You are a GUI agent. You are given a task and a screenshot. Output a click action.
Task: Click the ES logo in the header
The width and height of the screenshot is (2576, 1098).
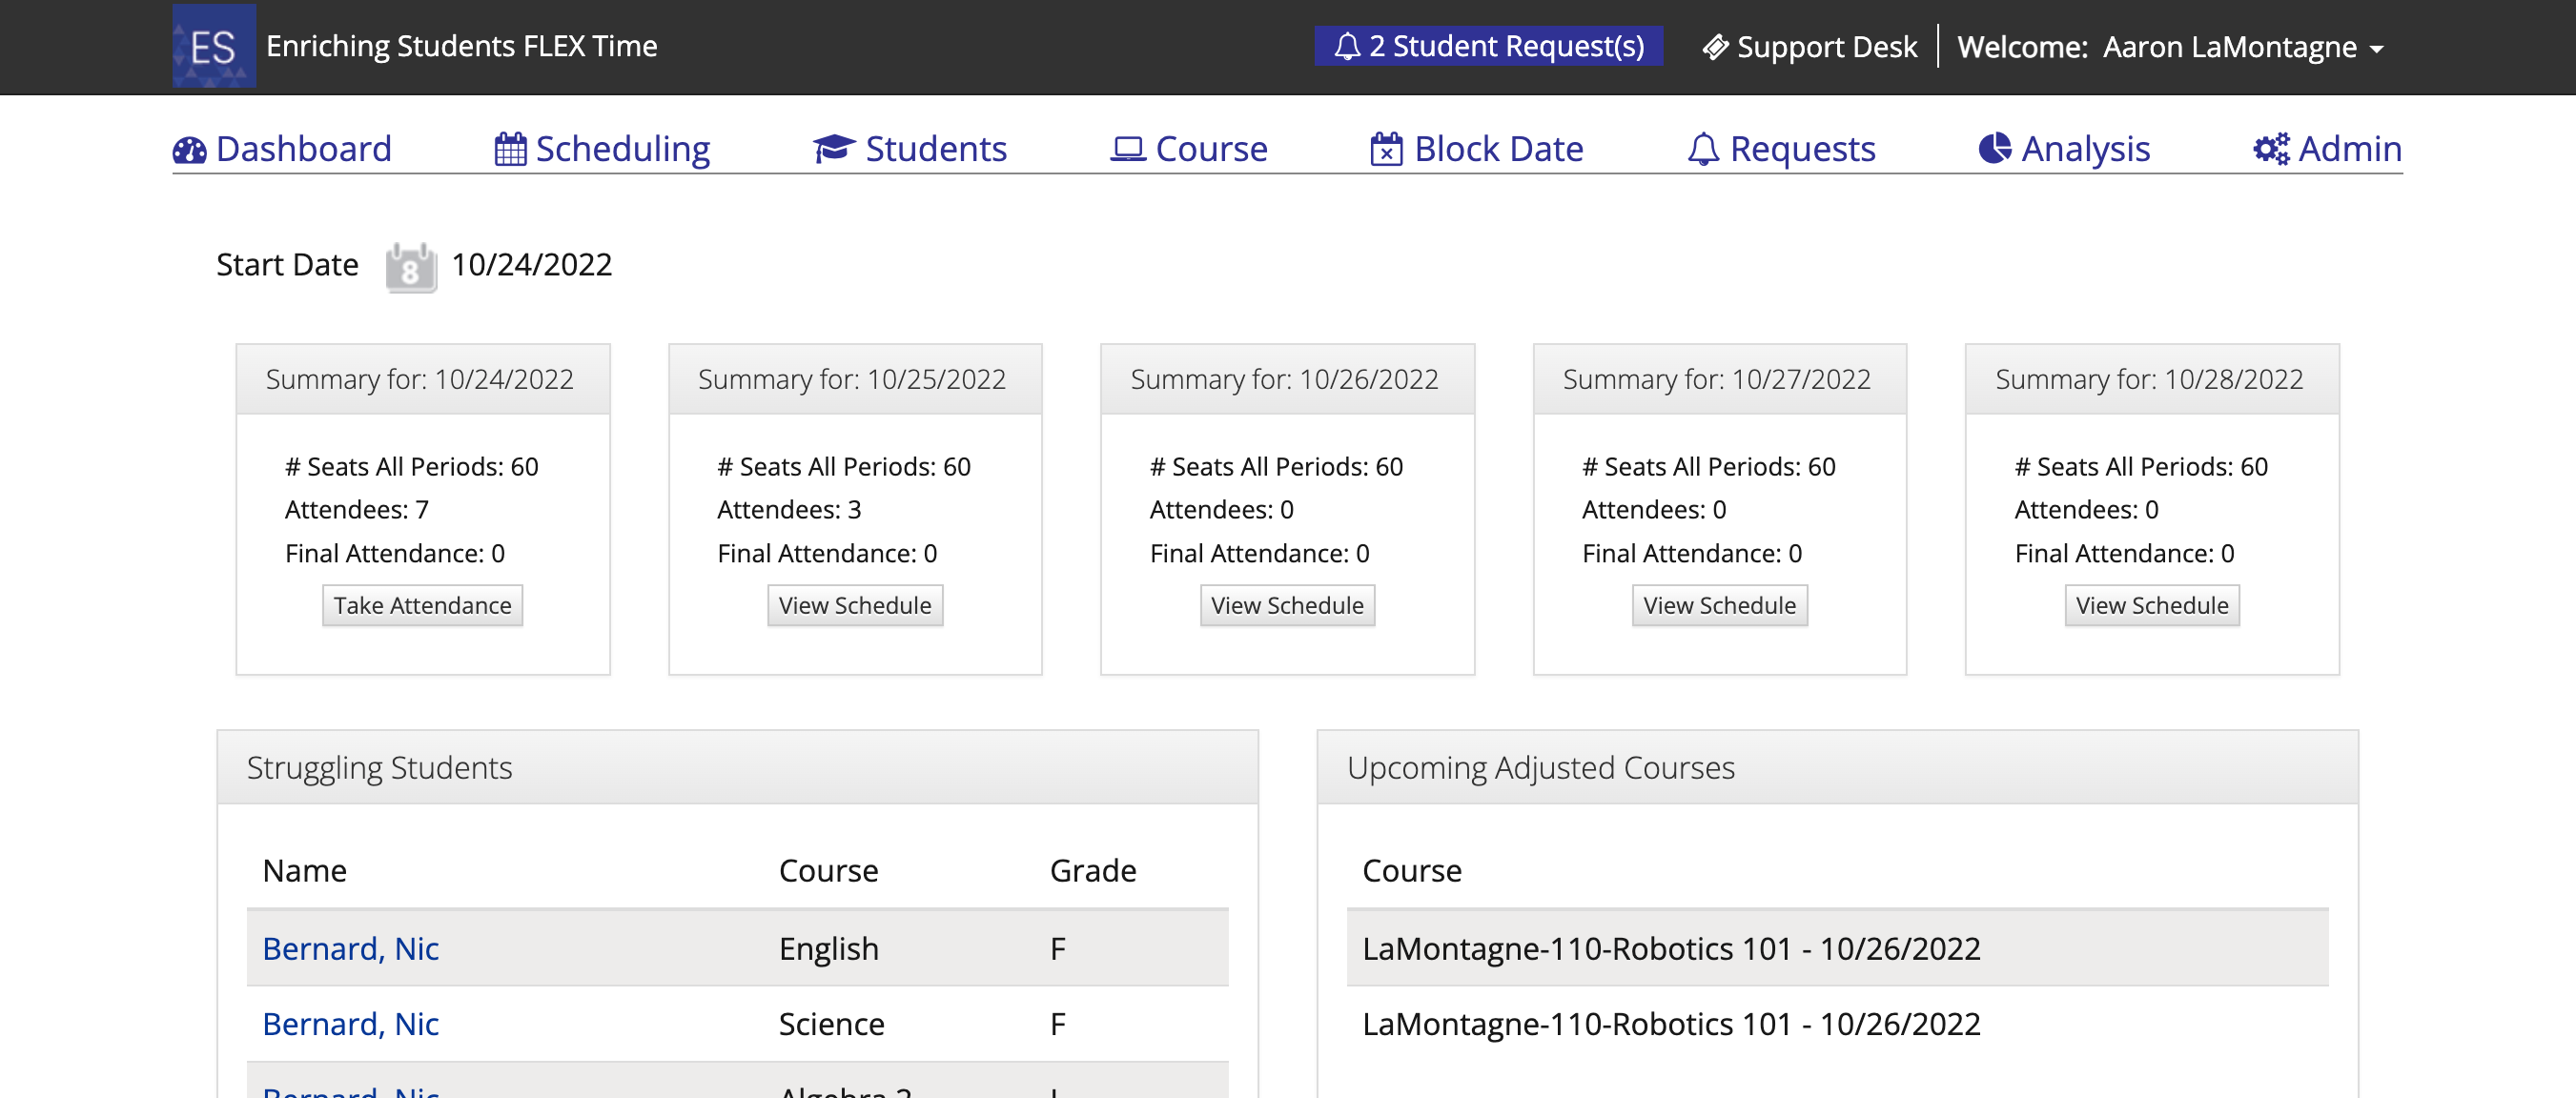click(214, 46)
